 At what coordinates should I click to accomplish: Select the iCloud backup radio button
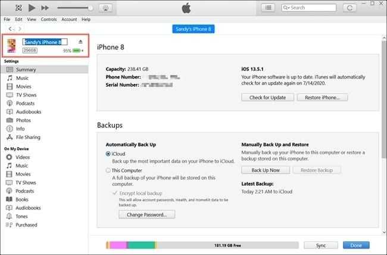coord(108,154)
